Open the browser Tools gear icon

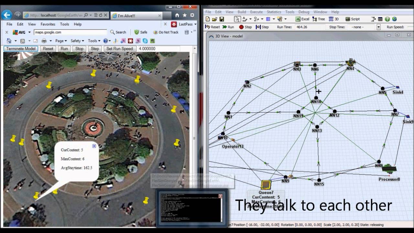tap(192, 15)
